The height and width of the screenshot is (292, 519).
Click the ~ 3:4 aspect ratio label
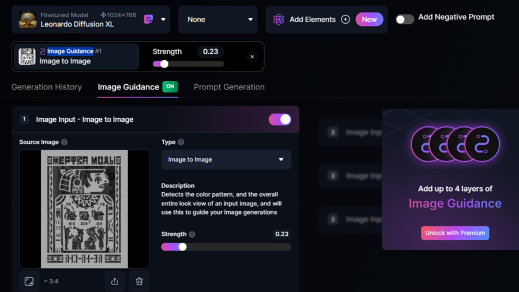[51, 282]
